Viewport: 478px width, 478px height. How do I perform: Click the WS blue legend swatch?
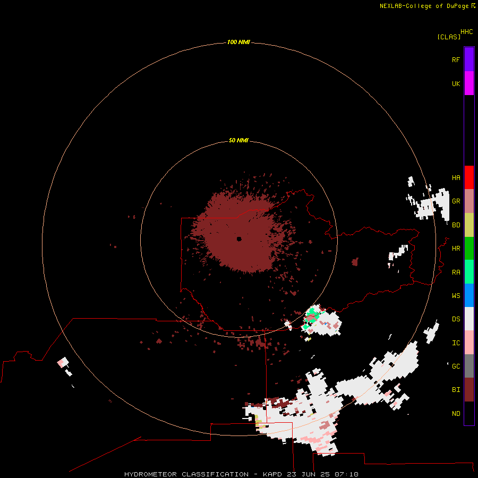pyautogui.click(x=469, y=295)
